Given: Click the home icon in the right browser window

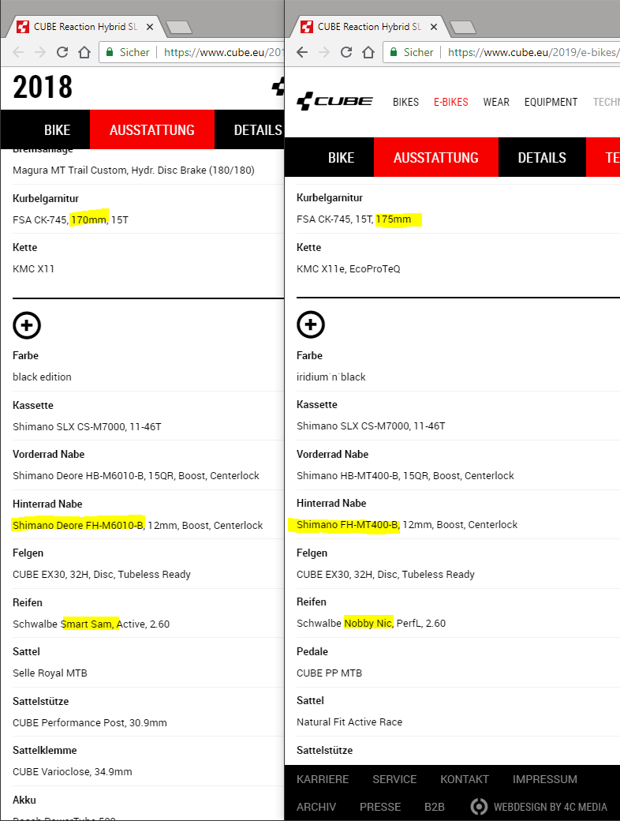Looking at the screenshot, I should [368, 52].
